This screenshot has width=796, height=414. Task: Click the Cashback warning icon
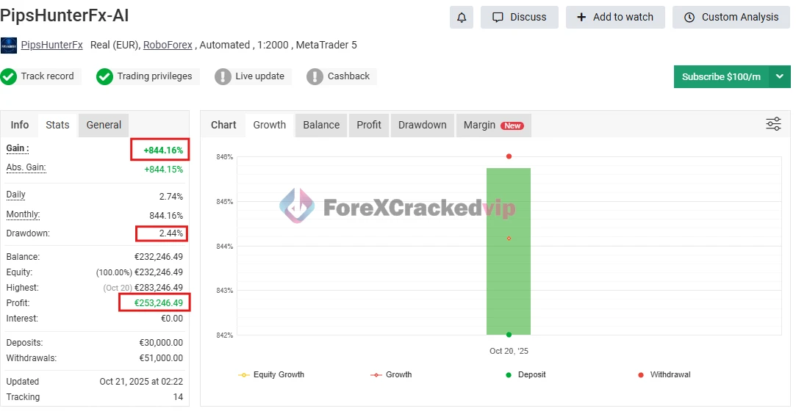coord(315,76)
